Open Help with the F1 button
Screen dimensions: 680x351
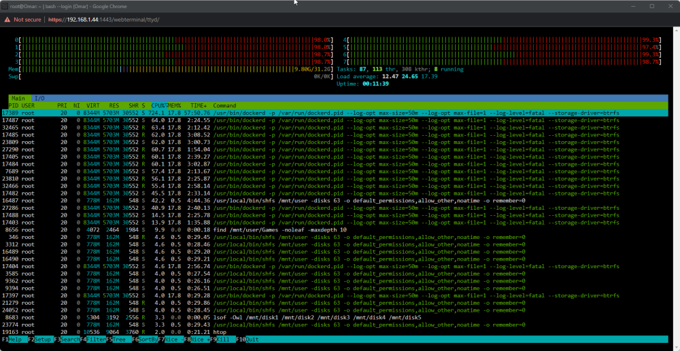14,339
